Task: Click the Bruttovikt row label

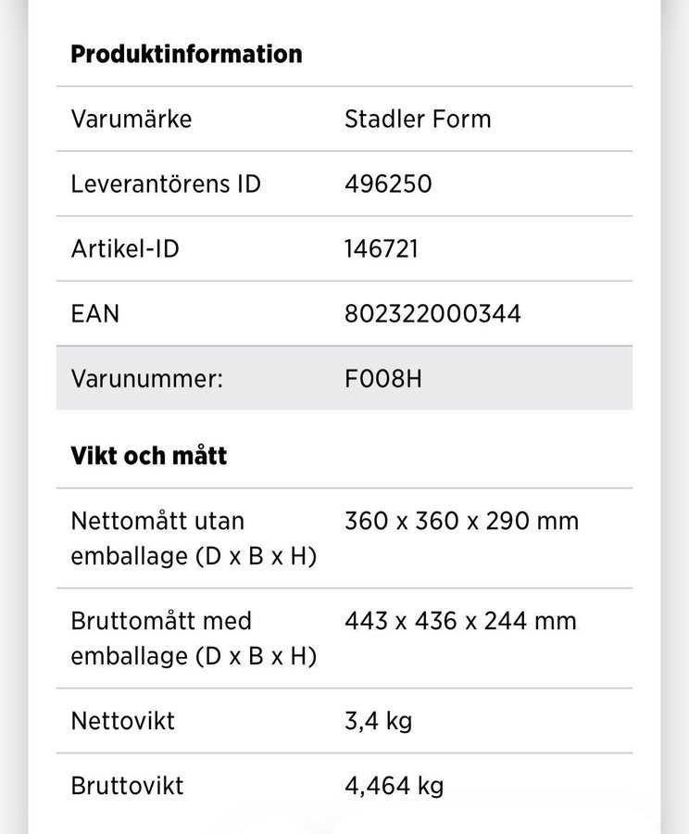Action: pyautogui.click(x=127, y=786)
